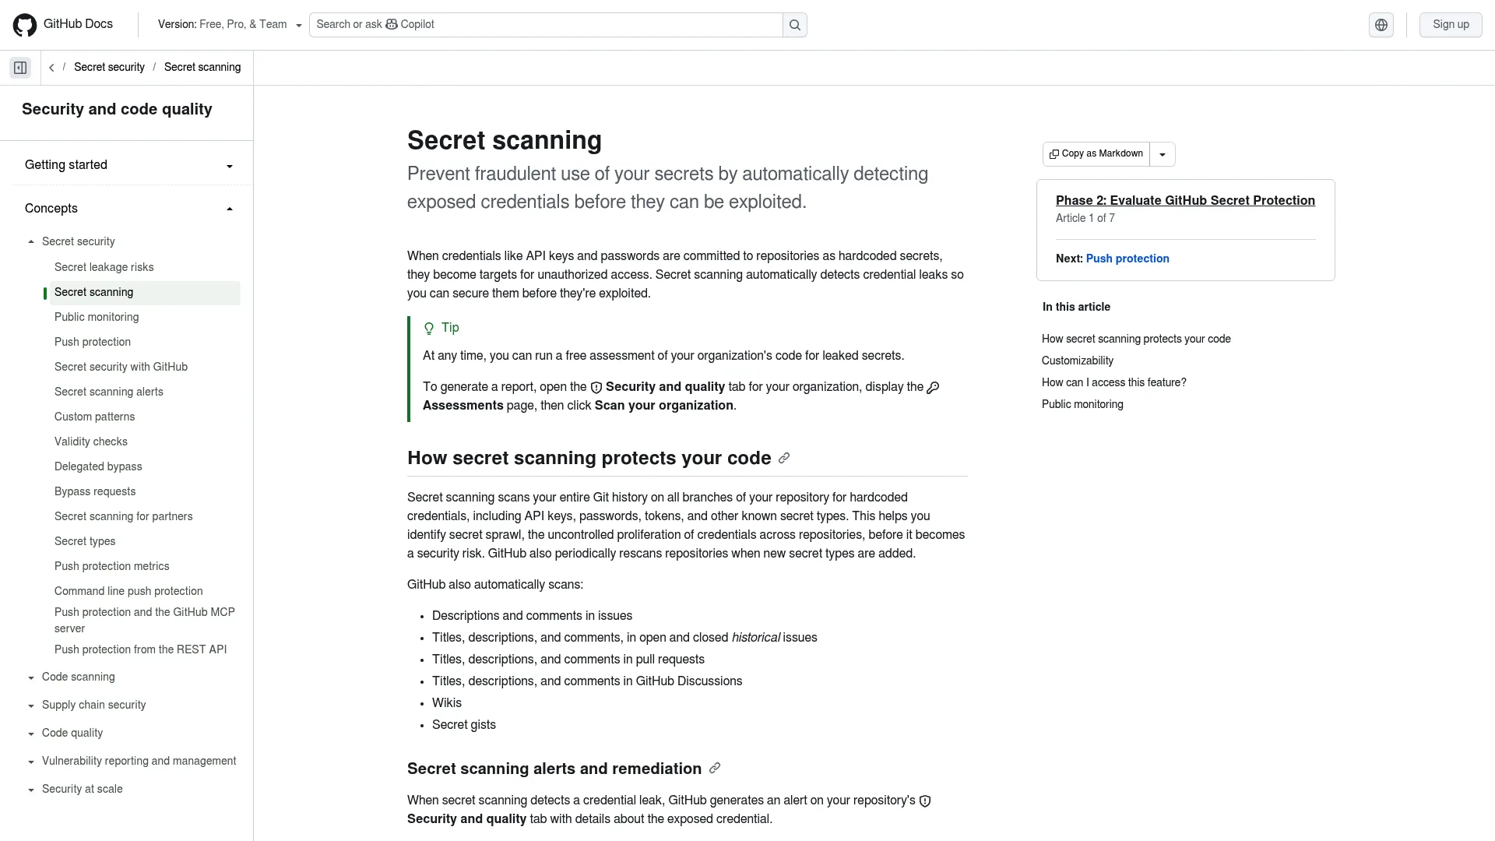Click the 'Secret gists' list item text
Image resolution: width=1495 pixels, height=841 pixels.
tap(464, 725)
